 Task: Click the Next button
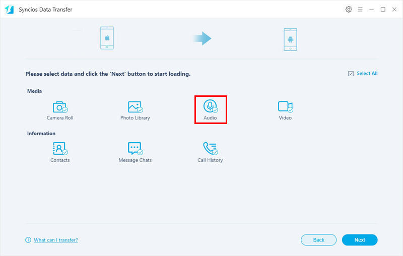pyautogui.click(x=359, y=240)
